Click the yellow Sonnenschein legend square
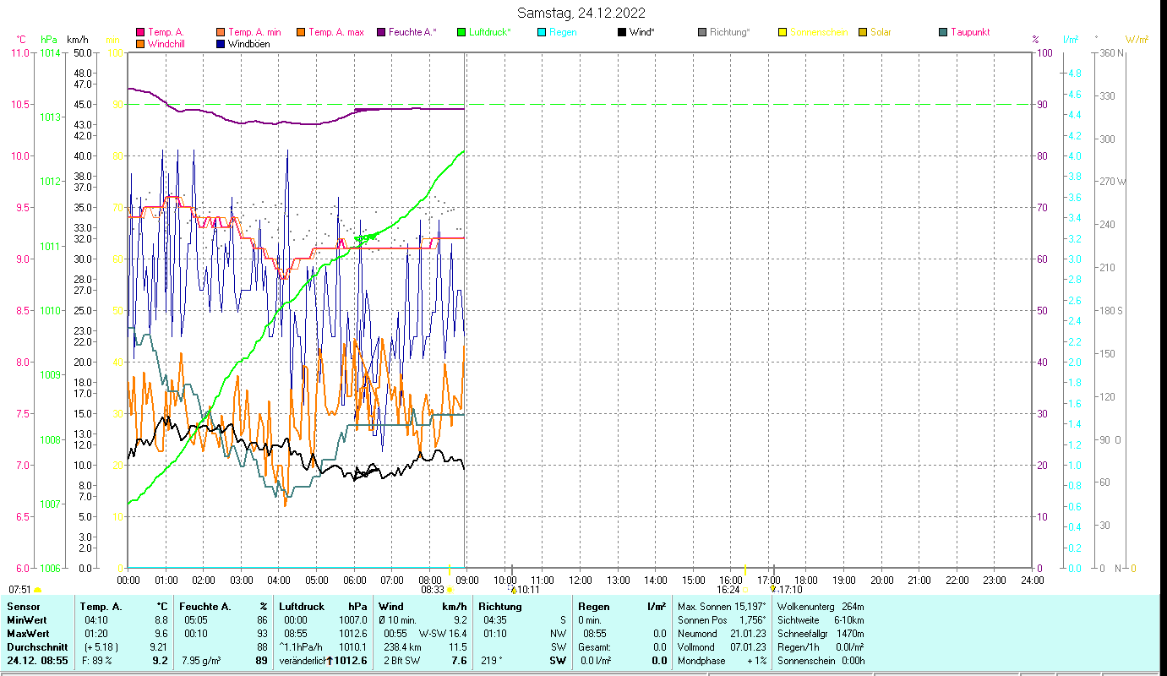This screenshot has width=1167, height=676. point(783,33)
